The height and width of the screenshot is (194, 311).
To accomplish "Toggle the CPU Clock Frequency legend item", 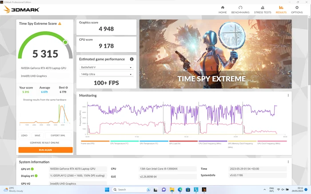I will pos(213,142).
